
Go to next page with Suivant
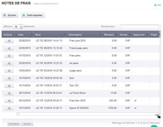click(27, 124)
